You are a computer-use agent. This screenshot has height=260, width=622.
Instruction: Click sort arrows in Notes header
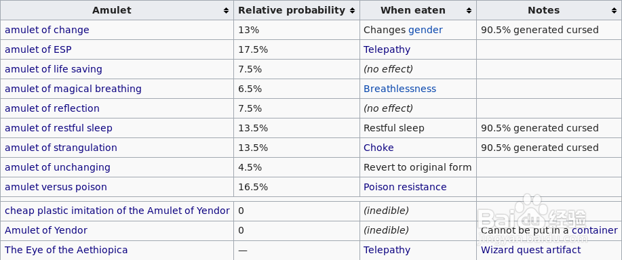pyautogui.click(x=614, y=11)
